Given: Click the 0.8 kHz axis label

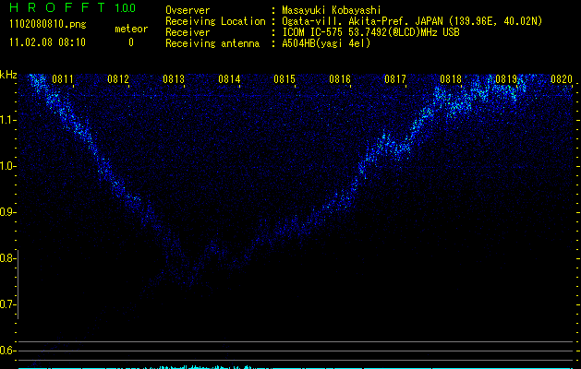Looking at the screenshot, I should point(7,258).
